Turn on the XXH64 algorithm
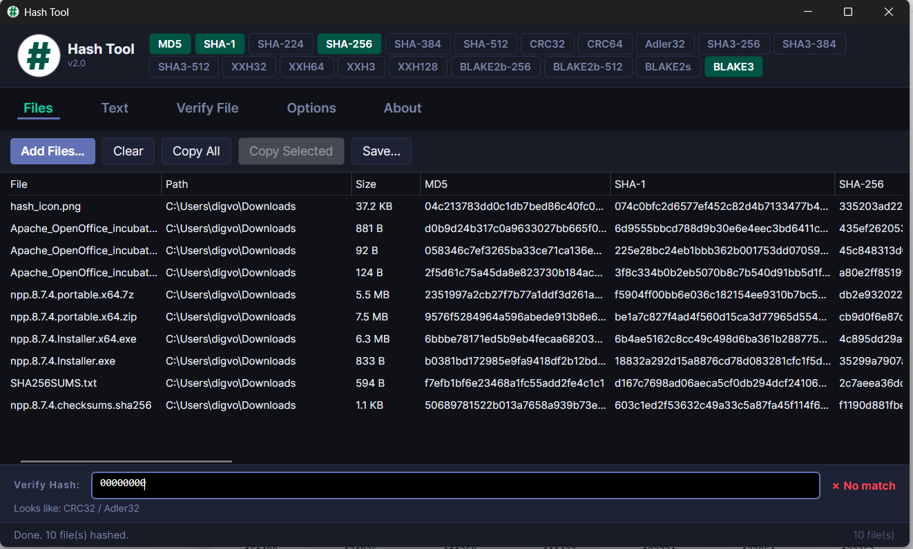913x549 pixels. [x=307, y=66]
